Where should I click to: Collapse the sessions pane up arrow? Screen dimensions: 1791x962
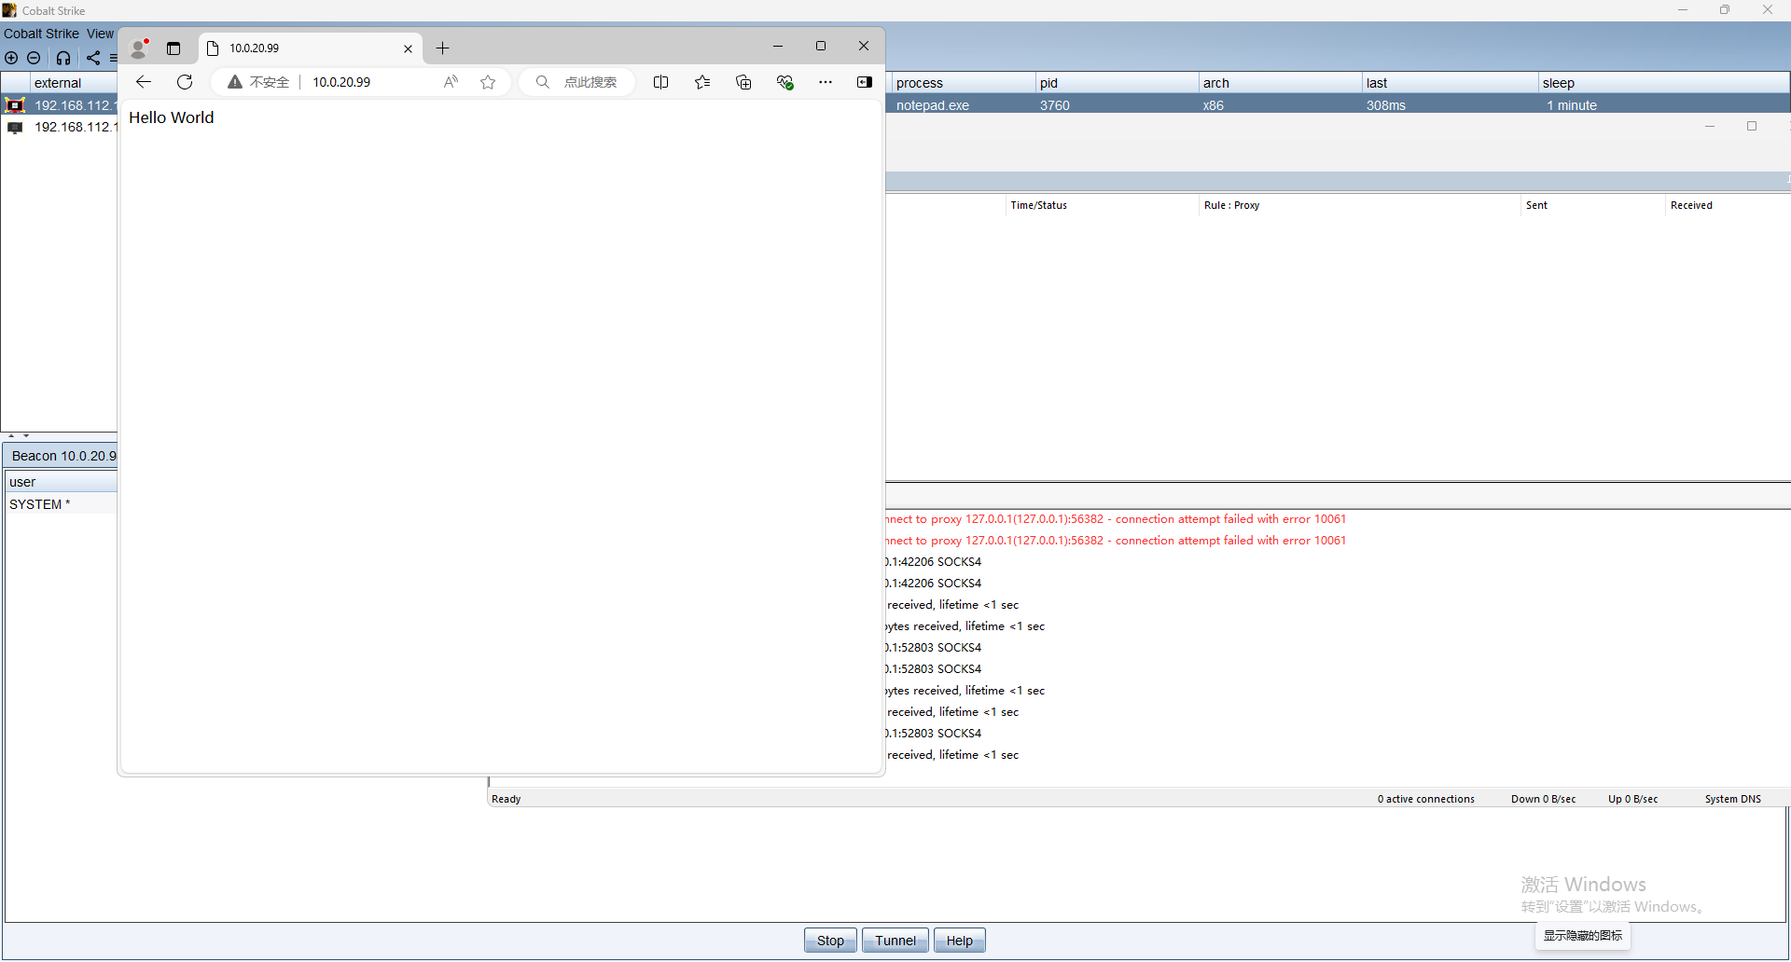click(x=11, y=435)
